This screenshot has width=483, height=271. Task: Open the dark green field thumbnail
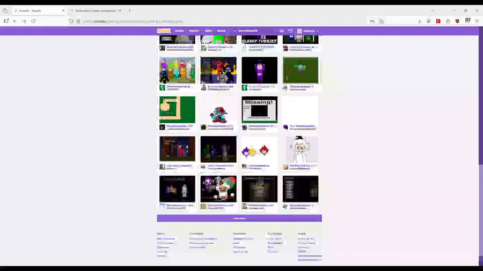pos(301,70)
